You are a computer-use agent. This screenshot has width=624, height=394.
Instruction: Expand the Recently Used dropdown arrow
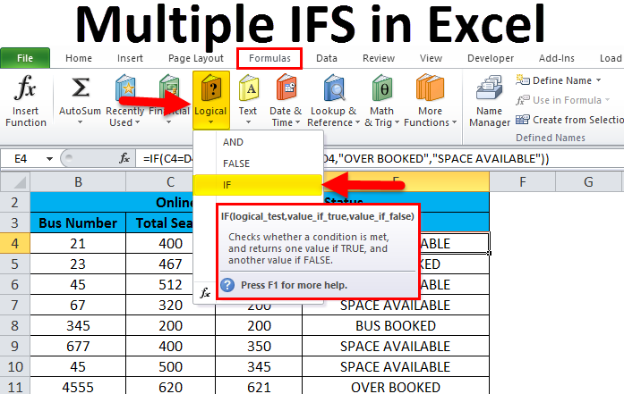point(137,122)
